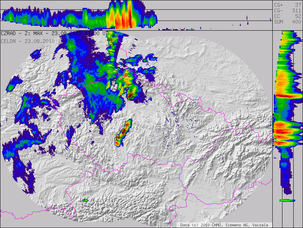The height and width of the screenshot is (228, 303).
Task: Click the small green echo at far left
Action: click(x=10, y=87)
